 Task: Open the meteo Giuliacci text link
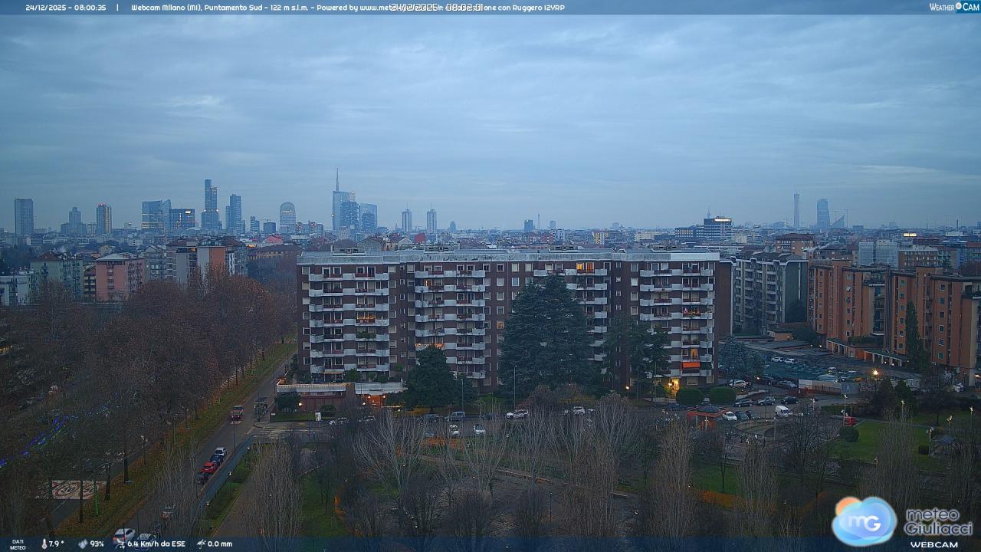coord(937,521)
